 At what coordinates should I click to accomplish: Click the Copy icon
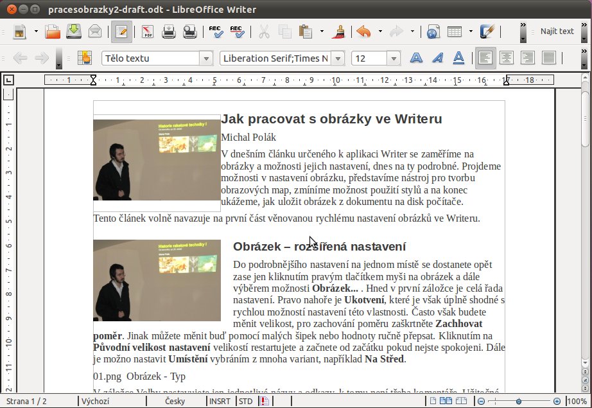[x=284, y=31]
